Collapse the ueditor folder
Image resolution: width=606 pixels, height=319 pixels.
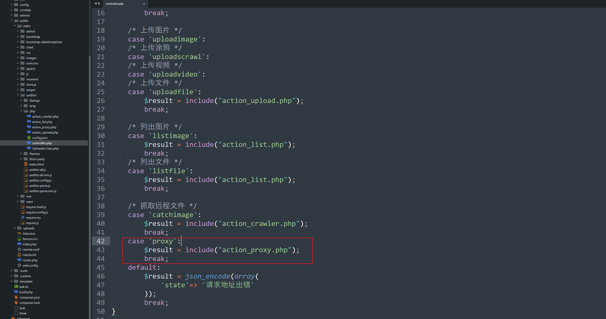click(18, 95)
